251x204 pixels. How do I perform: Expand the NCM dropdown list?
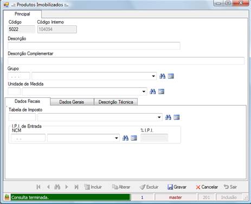[x=117, y=138]
